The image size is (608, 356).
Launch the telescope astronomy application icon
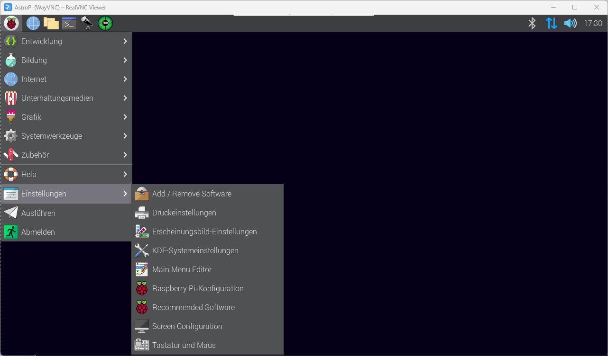tap(87, 23)
